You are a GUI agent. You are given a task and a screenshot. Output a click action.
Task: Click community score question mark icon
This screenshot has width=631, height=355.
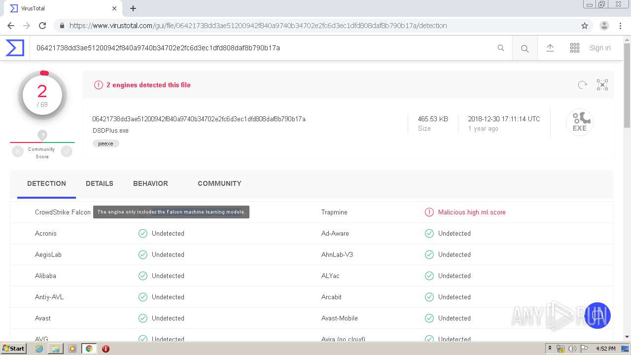42,135
